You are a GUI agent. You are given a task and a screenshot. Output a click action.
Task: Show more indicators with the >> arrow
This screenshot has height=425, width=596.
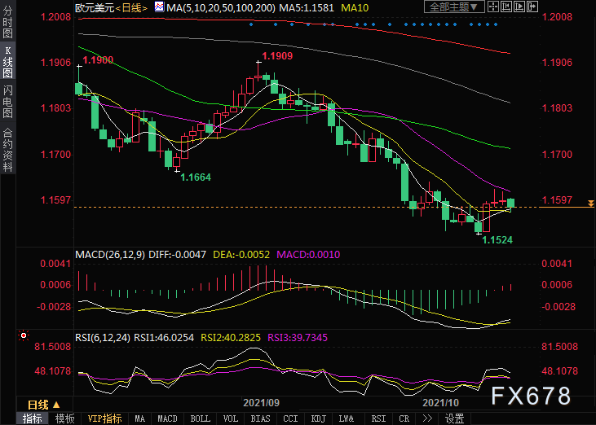[x=427, y=418]
